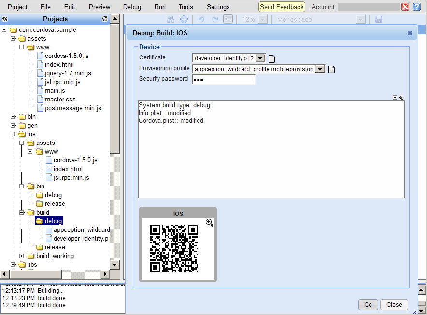Clear the build log output with the eraser icon
The height and width of the screenshot is (315, 427).
tap(401, 98)
